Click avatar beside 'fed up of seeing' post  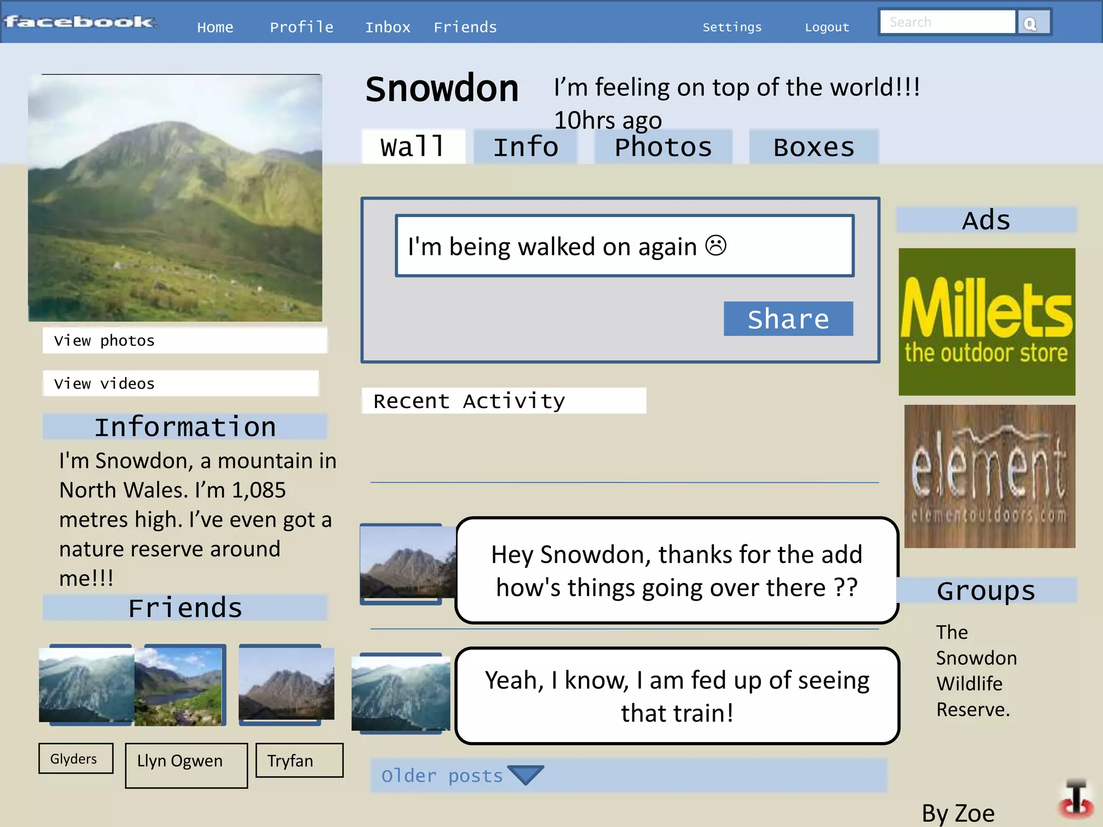pyautogui.click(x=401, y=693)
